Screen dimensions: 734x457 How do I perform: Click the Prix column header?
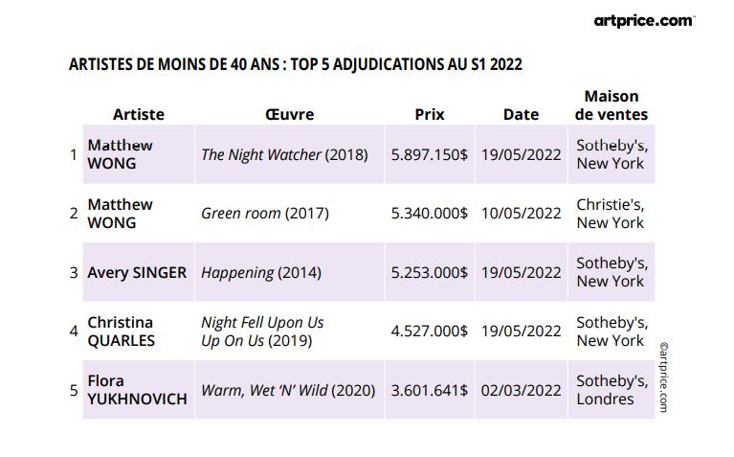[x=430, y=114]
